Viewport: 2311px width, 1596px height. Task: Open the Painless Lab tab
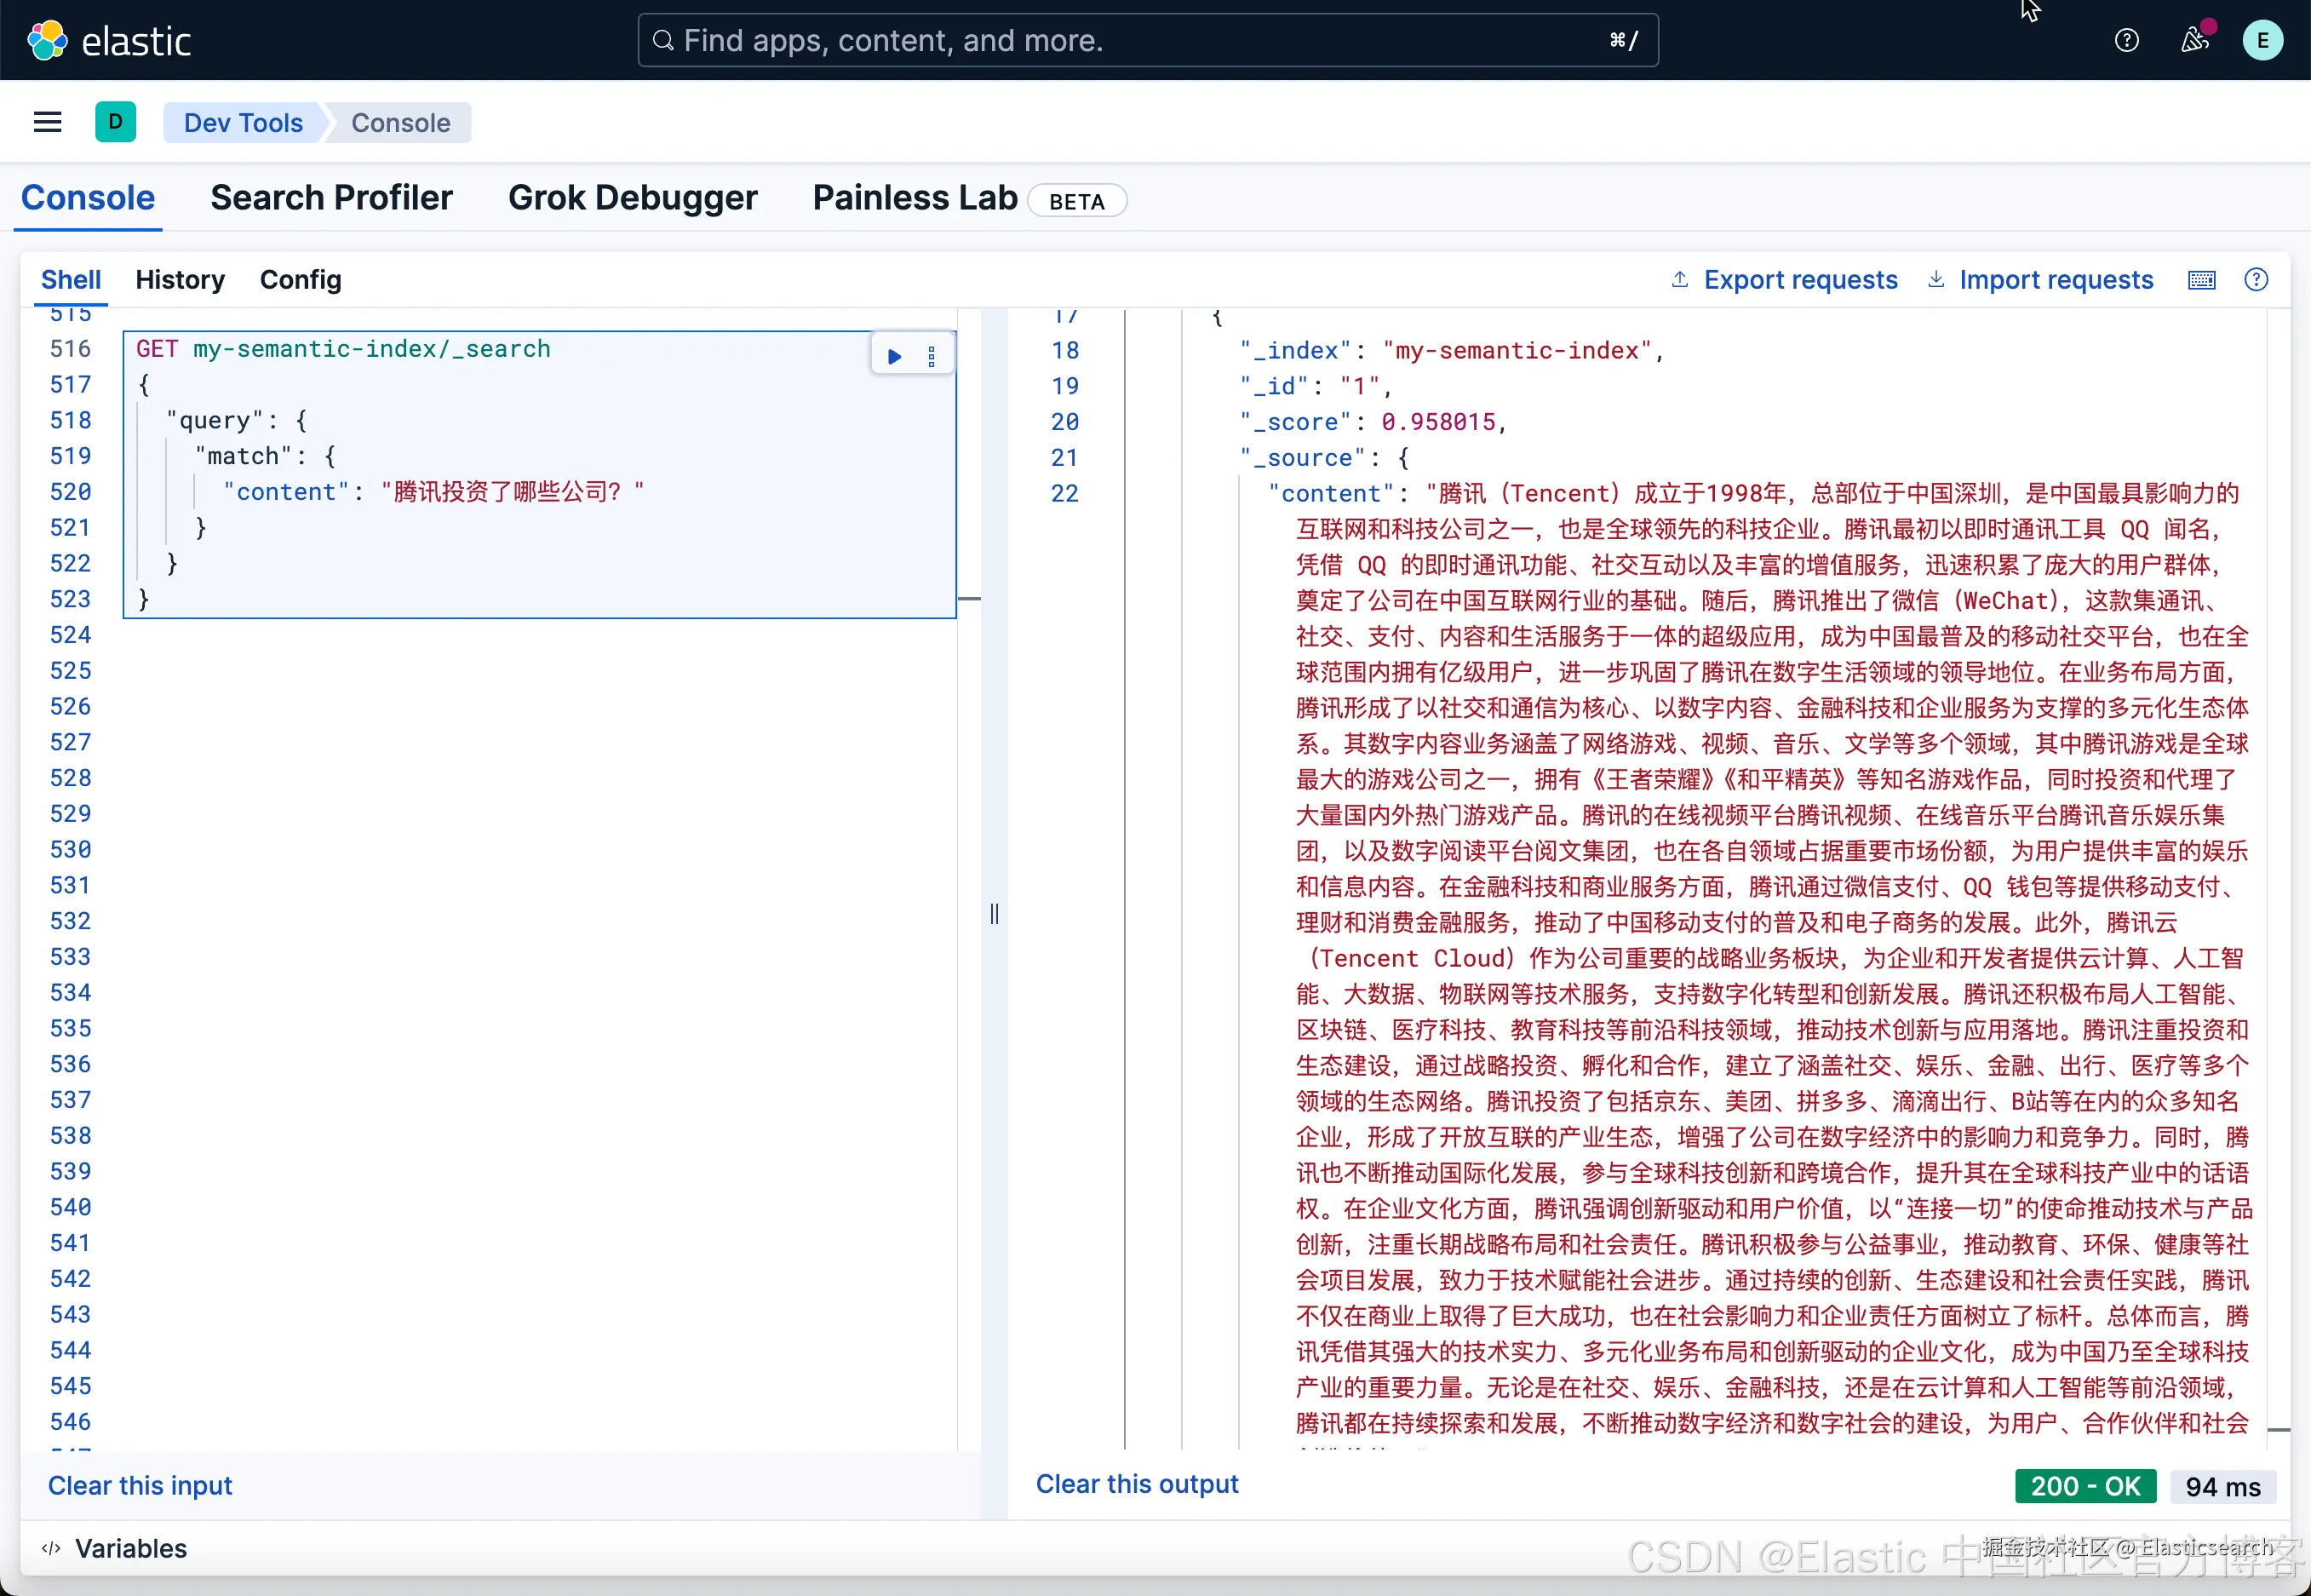(915, 198)
